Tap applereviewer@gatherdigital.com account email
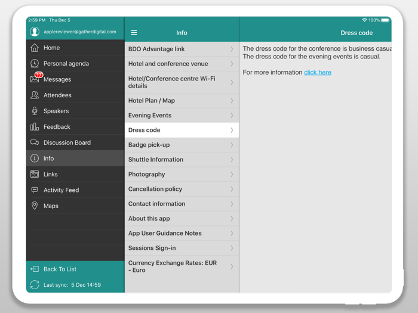Screen dimensions: 418x313 (x=80, y=32)
